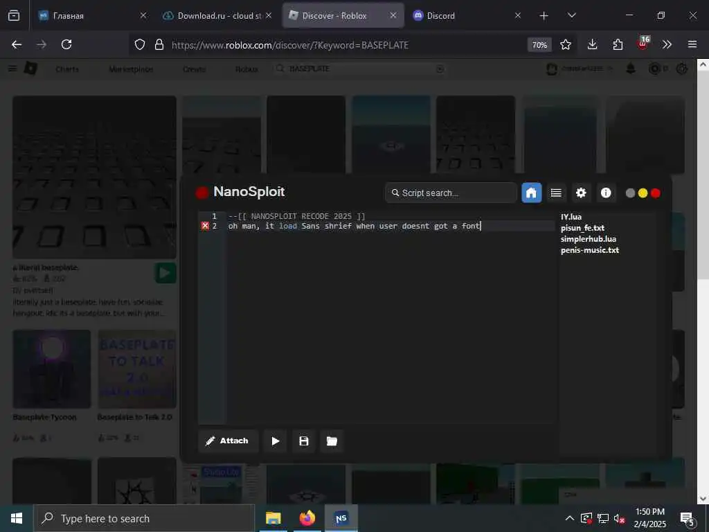Viewport: 709px width, 532px height.
Task: Open Roblox notifications bell
Action: point(631,69)
